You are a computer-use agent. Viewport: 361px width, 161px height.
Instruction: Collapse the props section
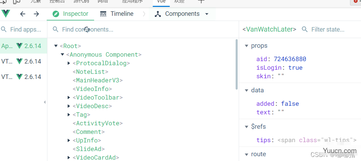[246, 46]
